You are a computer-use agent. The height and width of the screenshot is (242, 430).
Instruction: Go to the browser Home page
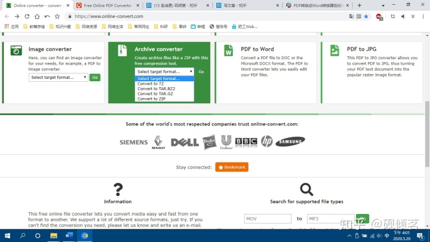(x=37, y=17)
